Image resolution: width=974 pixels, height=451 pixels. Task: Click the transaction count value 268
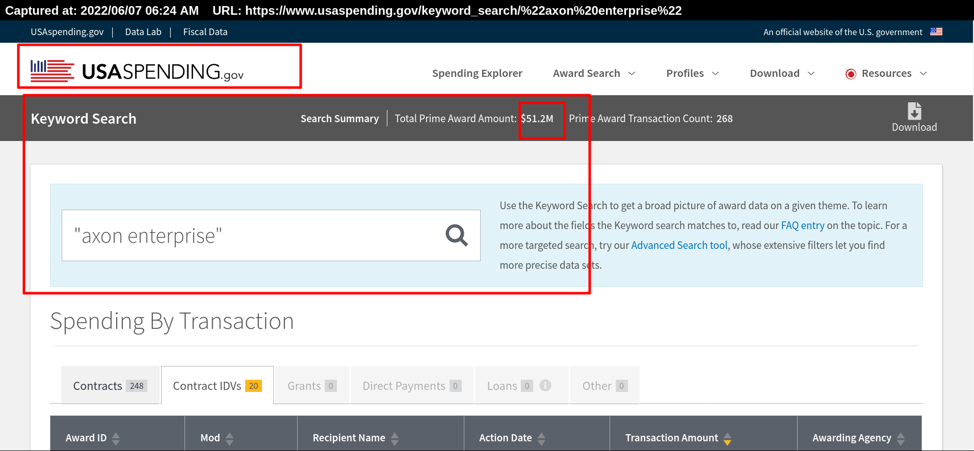coord(724,119)
